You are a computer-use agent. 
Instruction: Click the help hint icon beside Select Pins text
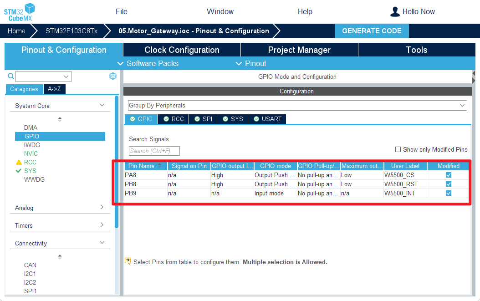point(128,261)
